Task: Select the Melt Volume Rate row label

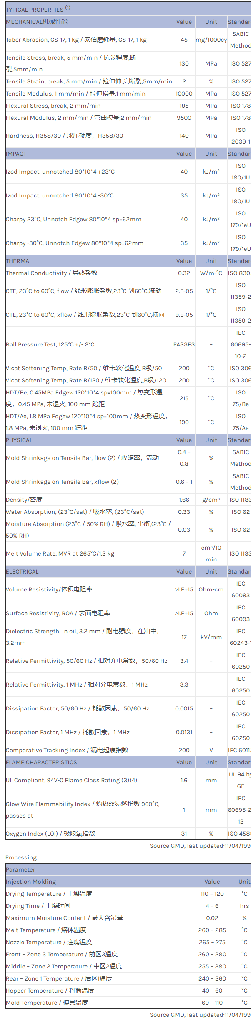Action: click(60, 554)
